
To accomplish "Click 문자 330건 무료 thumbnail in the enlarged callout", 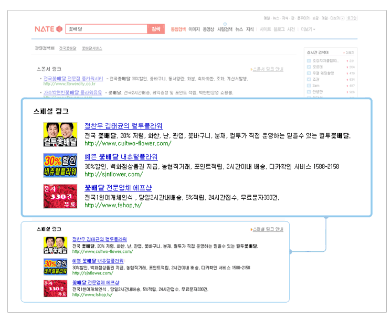I will coord(60,197).
